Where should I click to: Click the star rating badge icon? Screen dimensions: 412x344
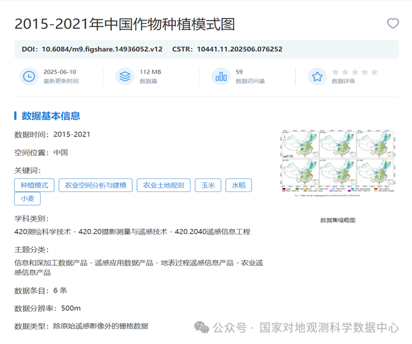tap(317, 76)
